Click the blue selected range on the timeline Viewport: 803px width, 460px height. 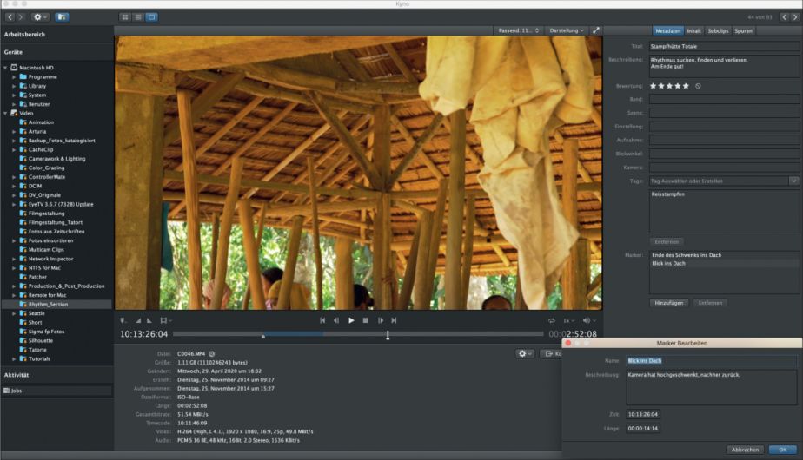coord(294,333)
